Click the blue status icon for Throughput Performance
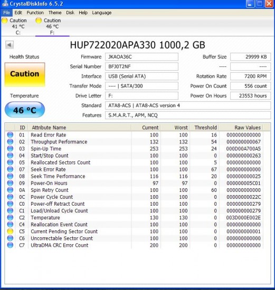This screenshot has height=290, width=275. tap(10, 142)
